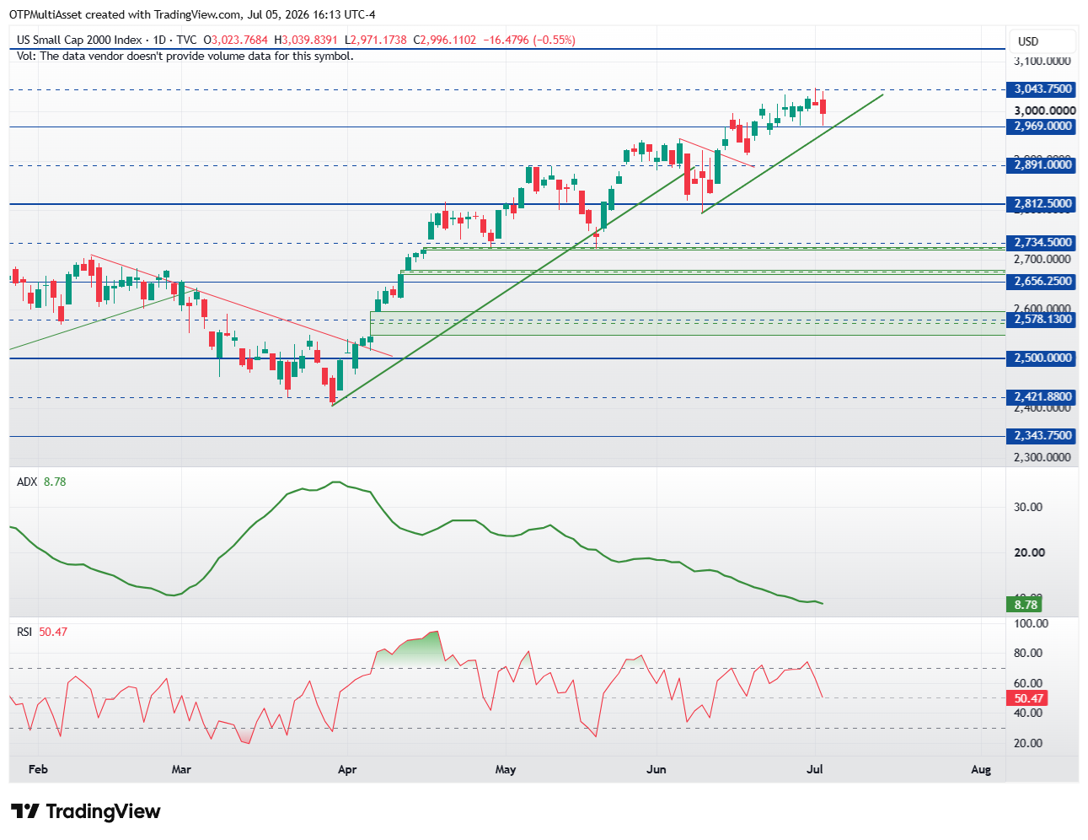1088x840 pixels.
Task: Select the 2,421.8800 price label
Action: [x=1042, y=396]
